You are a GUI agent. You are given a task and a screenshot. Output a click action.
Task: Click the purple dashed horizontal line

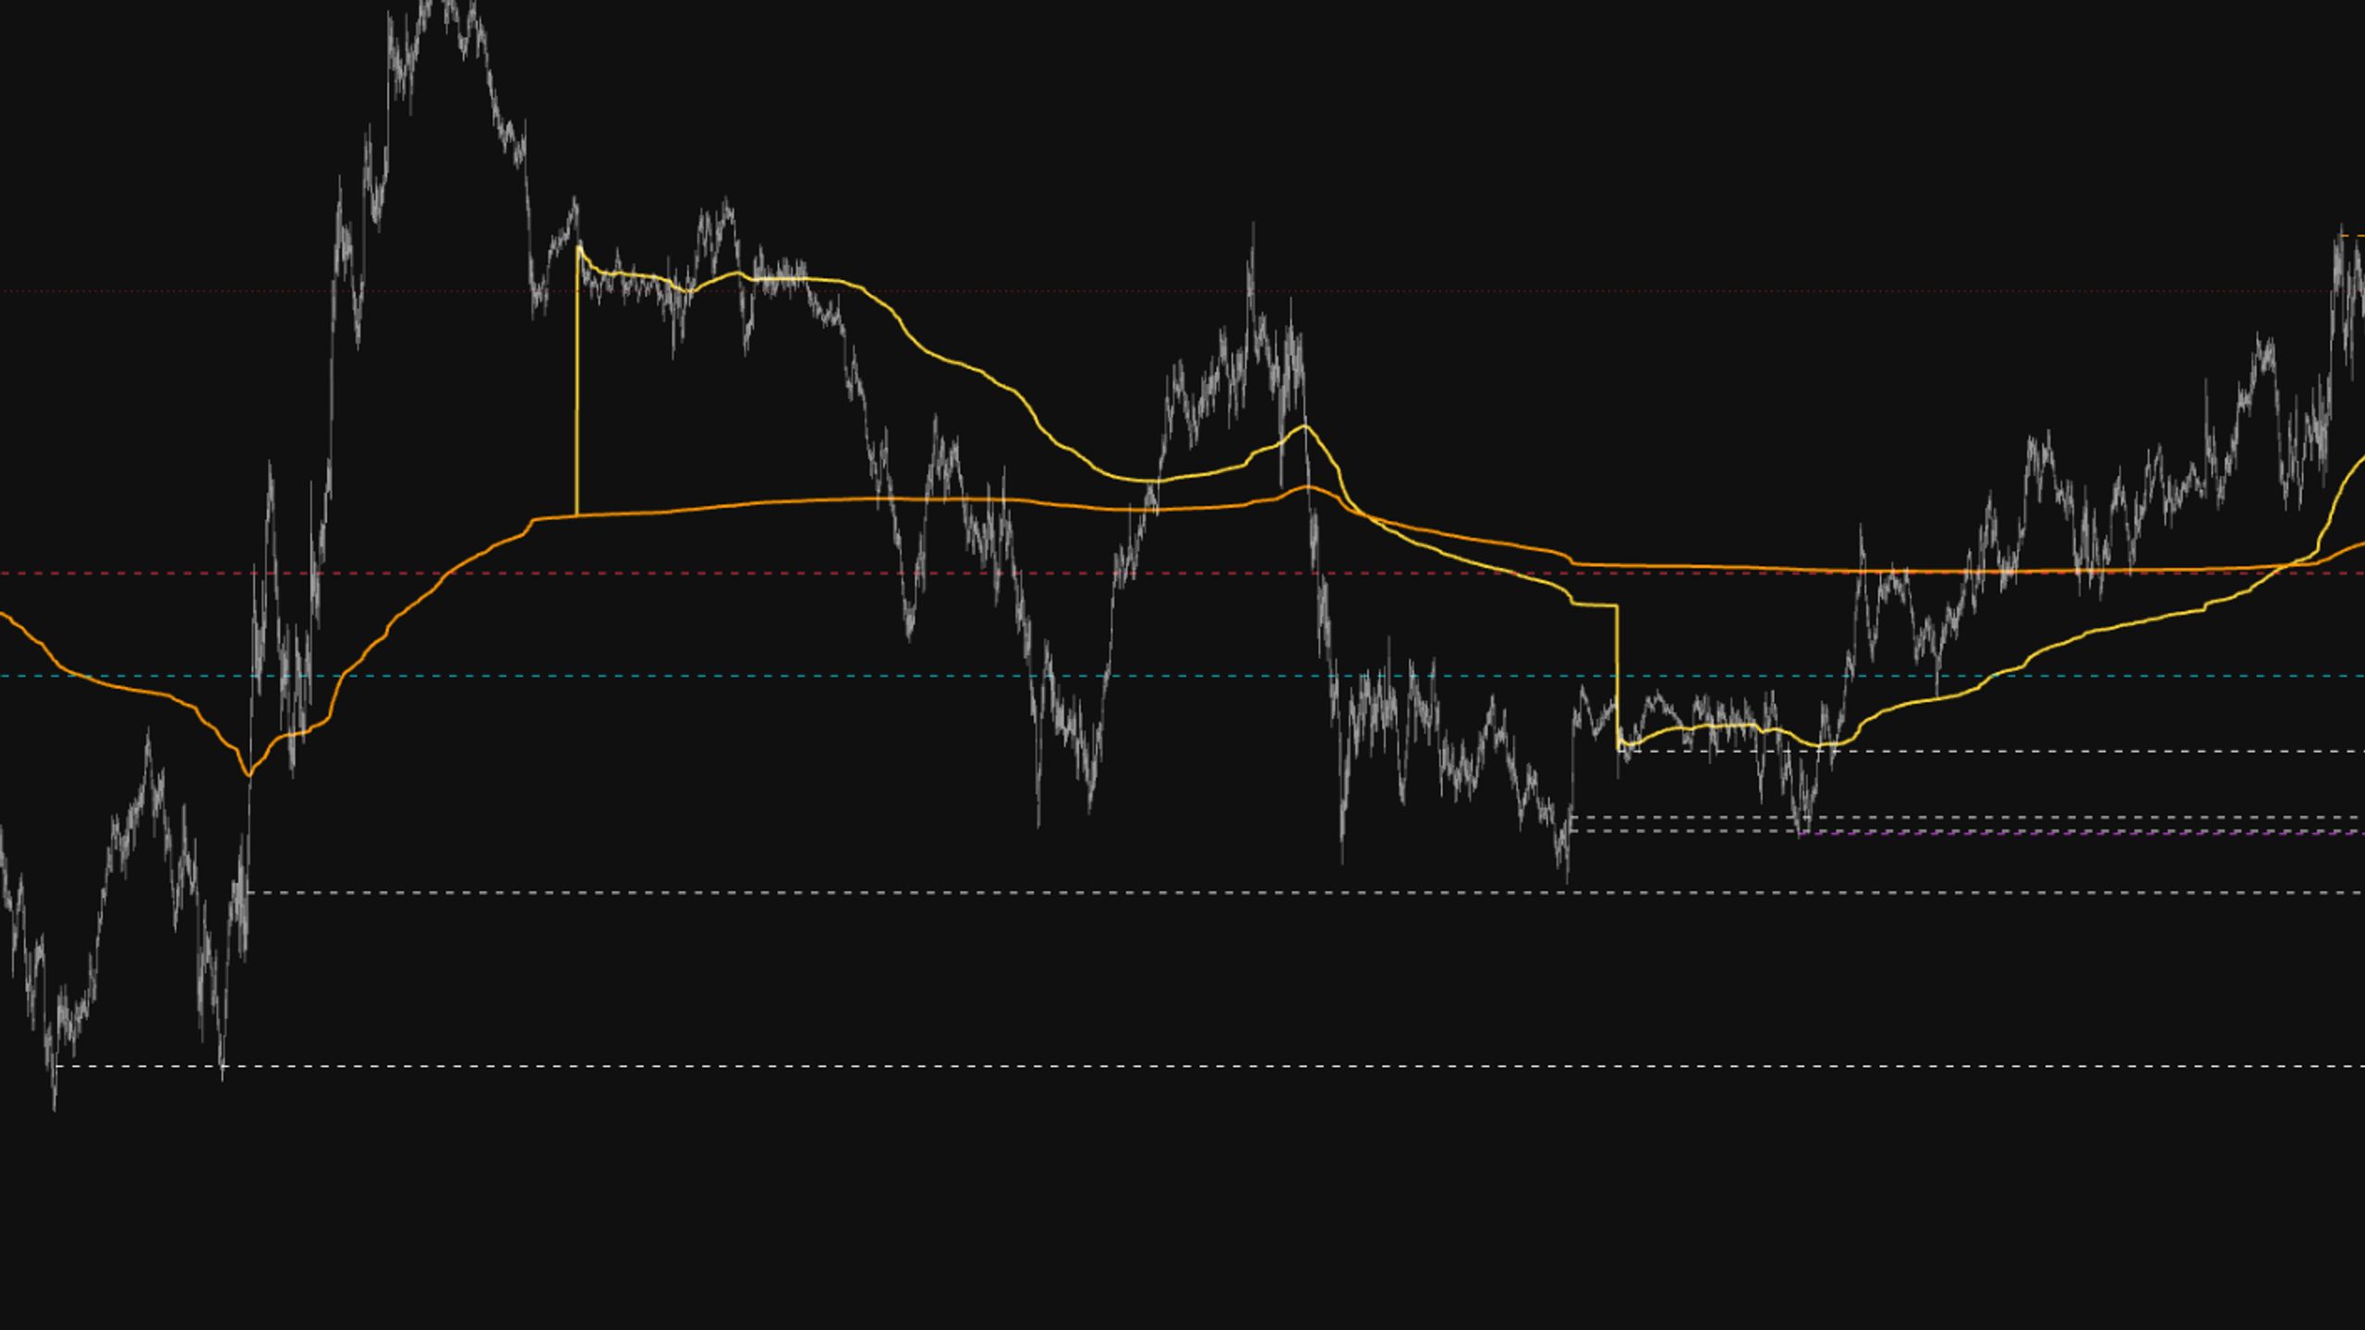(x=2082, y=833)
